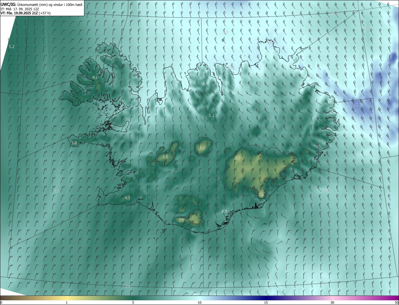Image resolution: width=399 pixels, height=305 pixels.
Task: Click the initial time 'IT: Mið. 17. 09. 2025 12Z'
Action: point(20,9)
